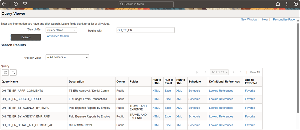This screenshot has height=130, width=300.
Task: Schedule the OH_TE_ER_APPR_COMMENTS query
Action: 194,91
